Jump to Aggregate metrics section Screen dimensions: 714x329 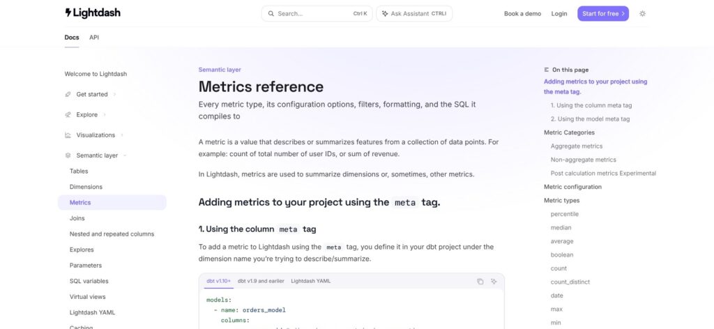[577, 146]
